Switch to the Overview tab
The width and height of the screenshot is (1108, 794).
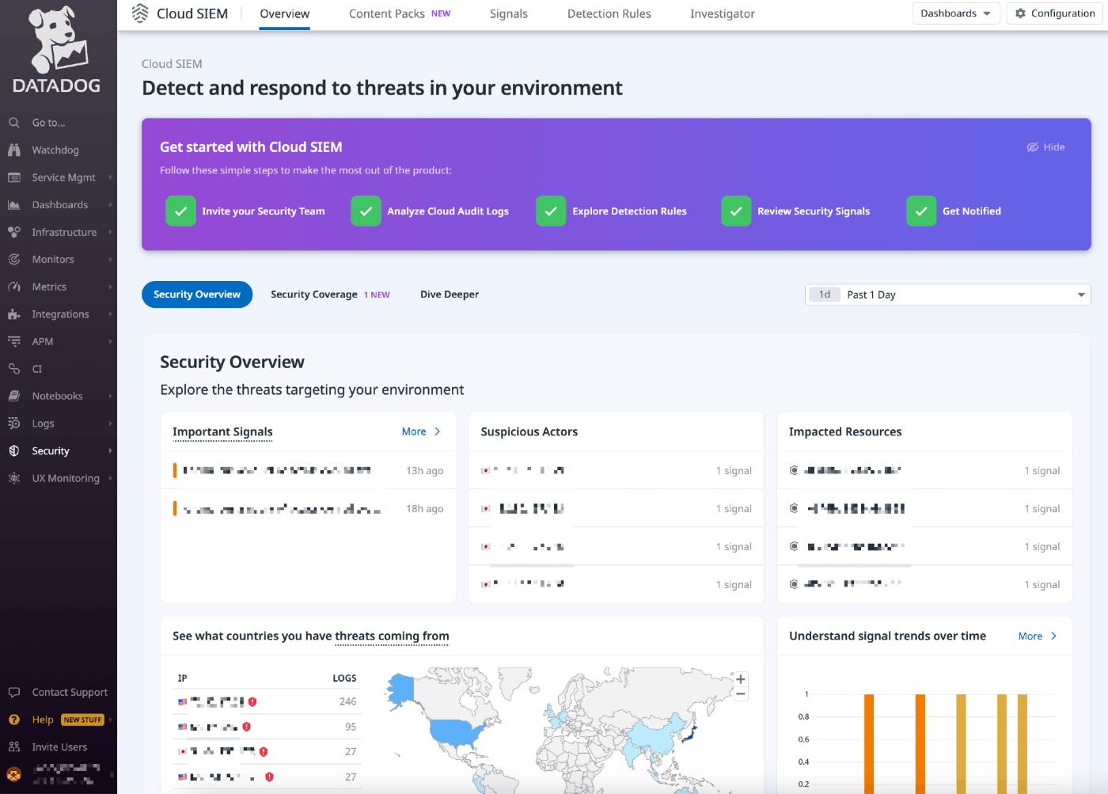pyautogui.click(x=285, y=14)
